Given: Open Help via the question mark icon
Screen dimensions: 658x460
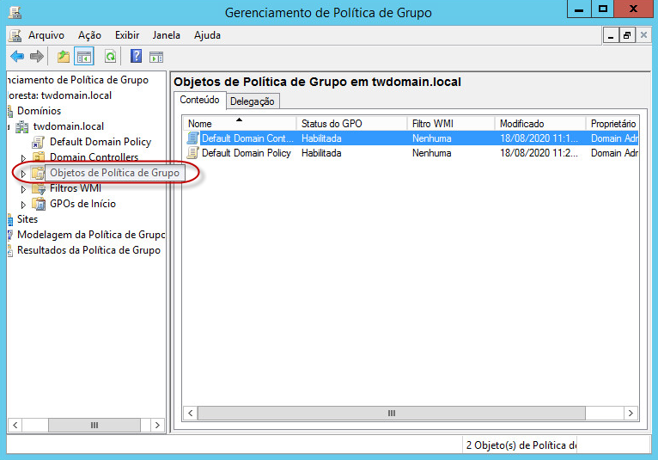Looking at the screenshot, I should [x=136, y=56].
